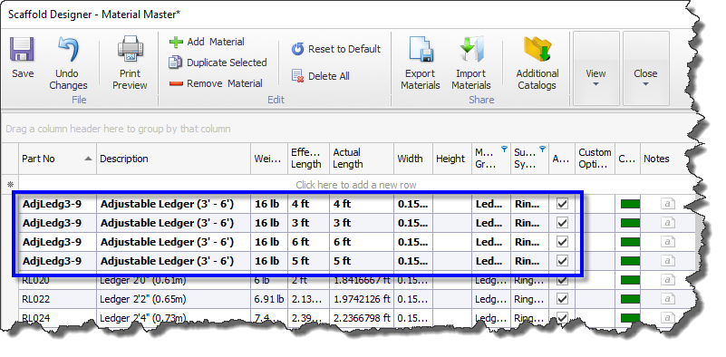Sort by the Description column header
This screenshot has width=726, height=357.
pyautogui.click(x=174, y=159)
